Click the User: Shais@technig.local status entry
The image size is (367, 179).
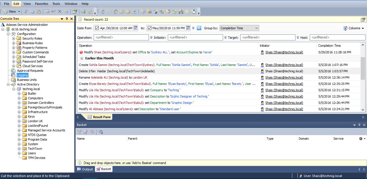coord(320,176)
